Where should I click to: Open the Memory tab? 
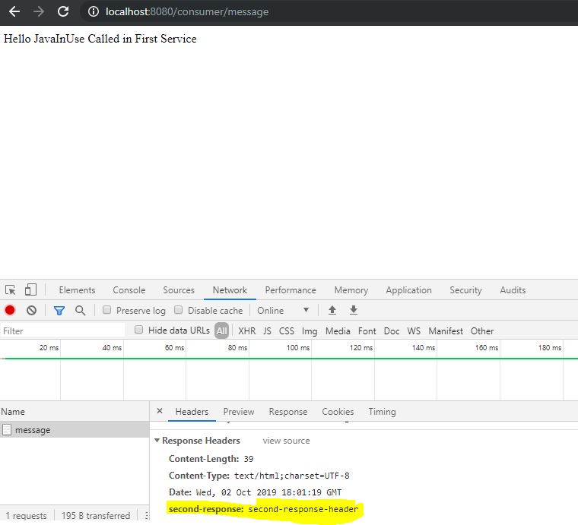point(351,290)
